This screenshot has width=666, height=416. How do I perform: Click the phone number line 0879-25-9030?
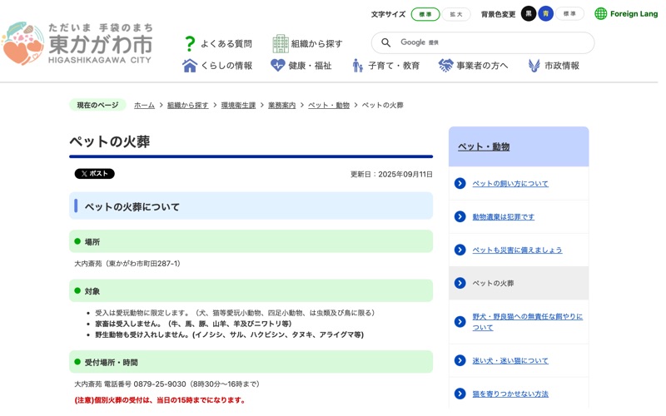(x=167, y=384)
